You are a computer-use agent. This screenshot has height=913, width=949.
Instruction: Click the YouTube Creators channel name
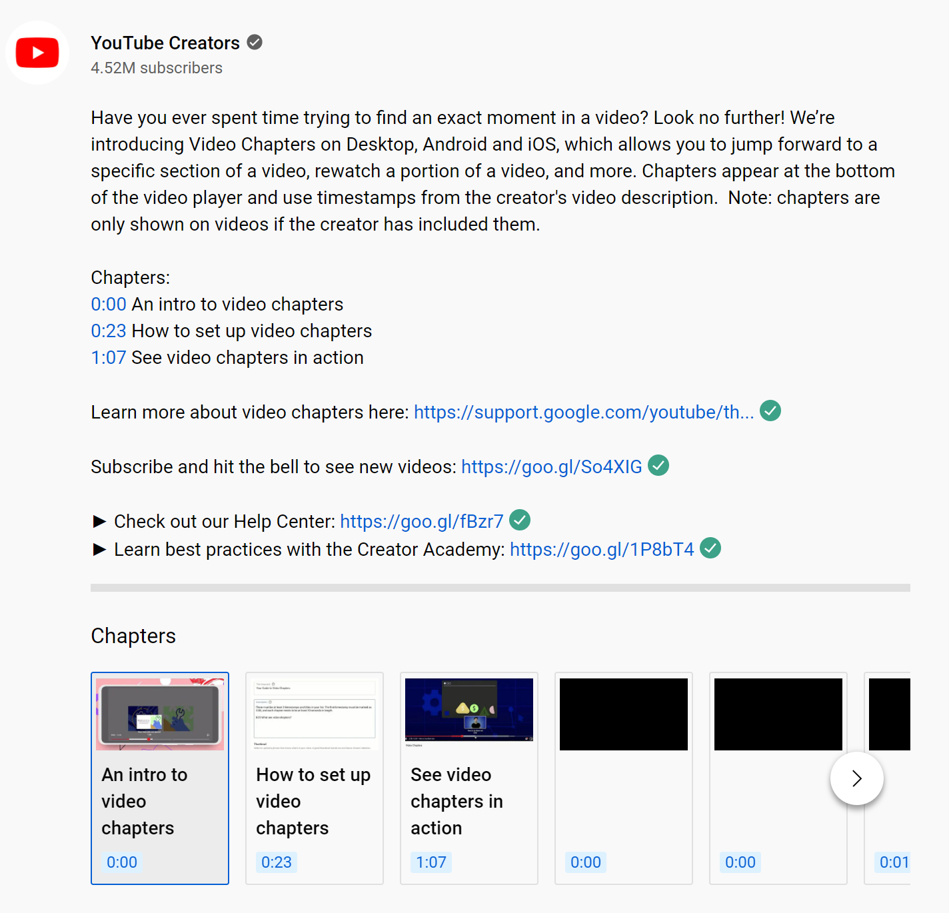(165, 43)
